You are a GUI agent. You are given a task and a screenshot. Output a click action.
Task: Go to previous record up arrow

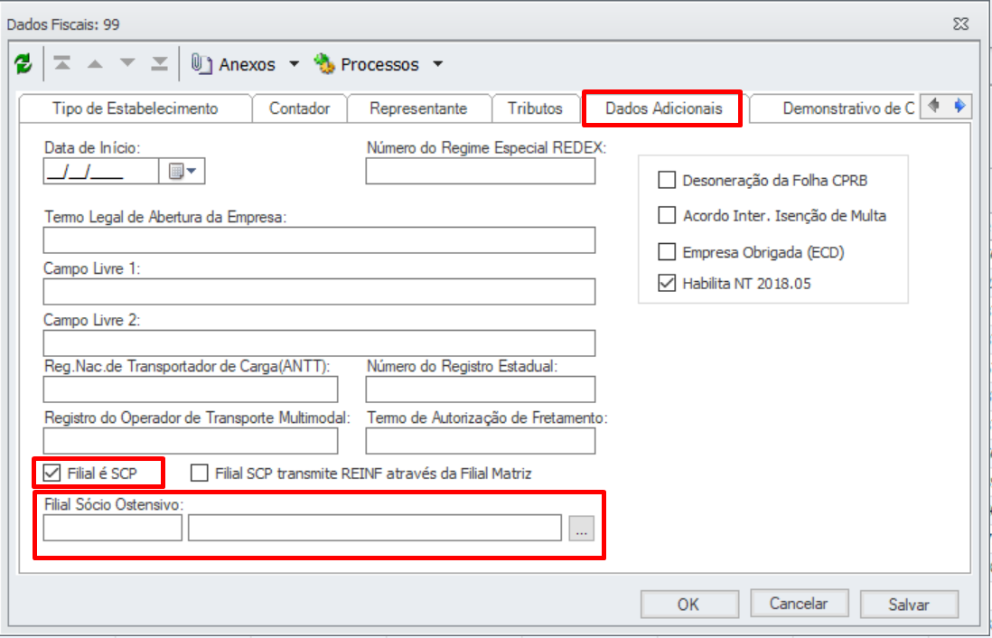[x=95, y=63]
